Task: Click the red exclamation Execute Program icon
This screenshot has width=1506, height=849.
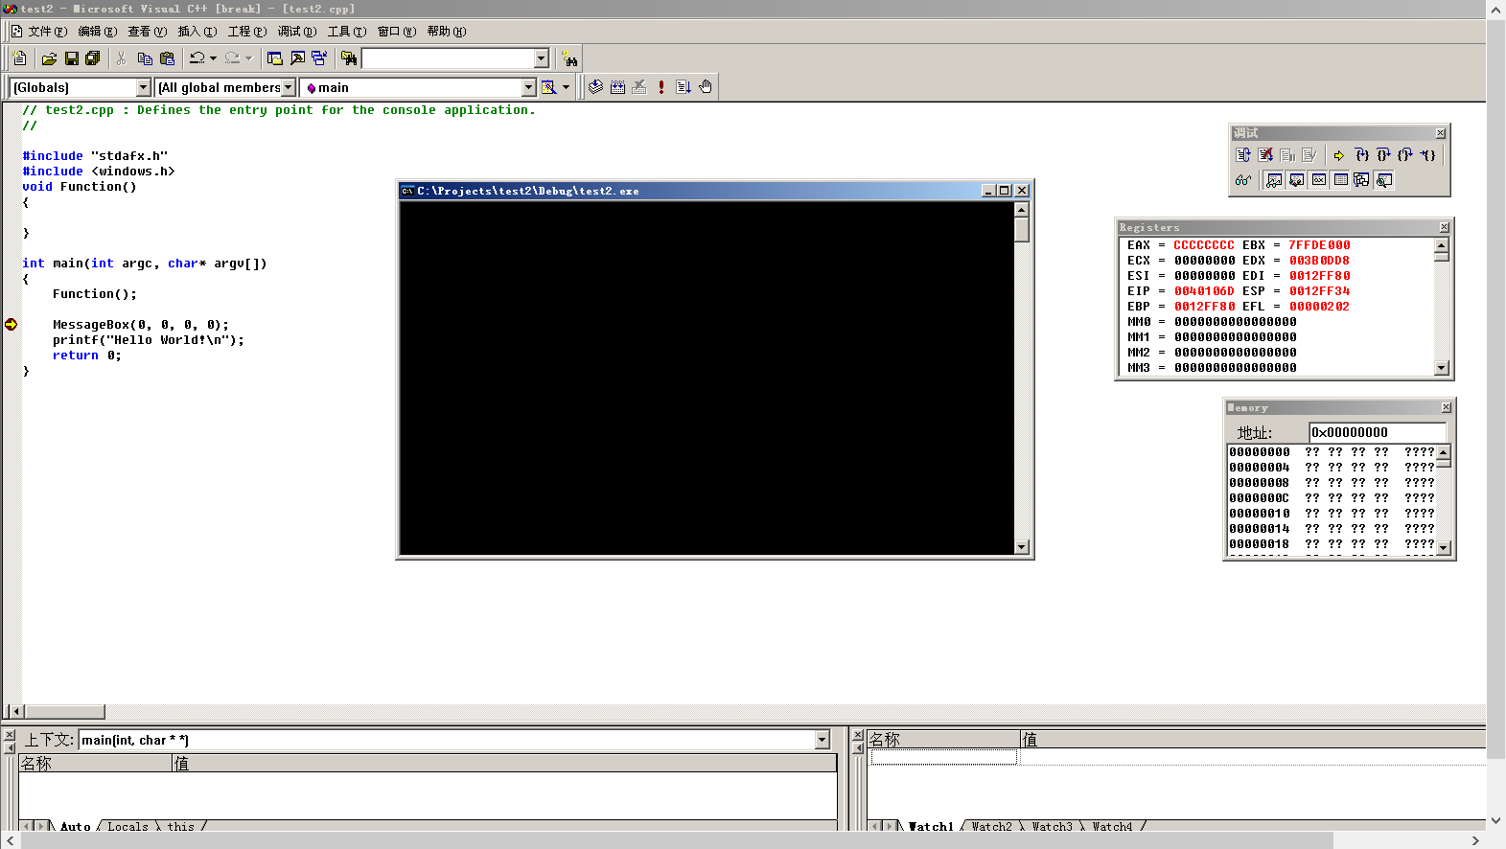Action: click(661, 86)
